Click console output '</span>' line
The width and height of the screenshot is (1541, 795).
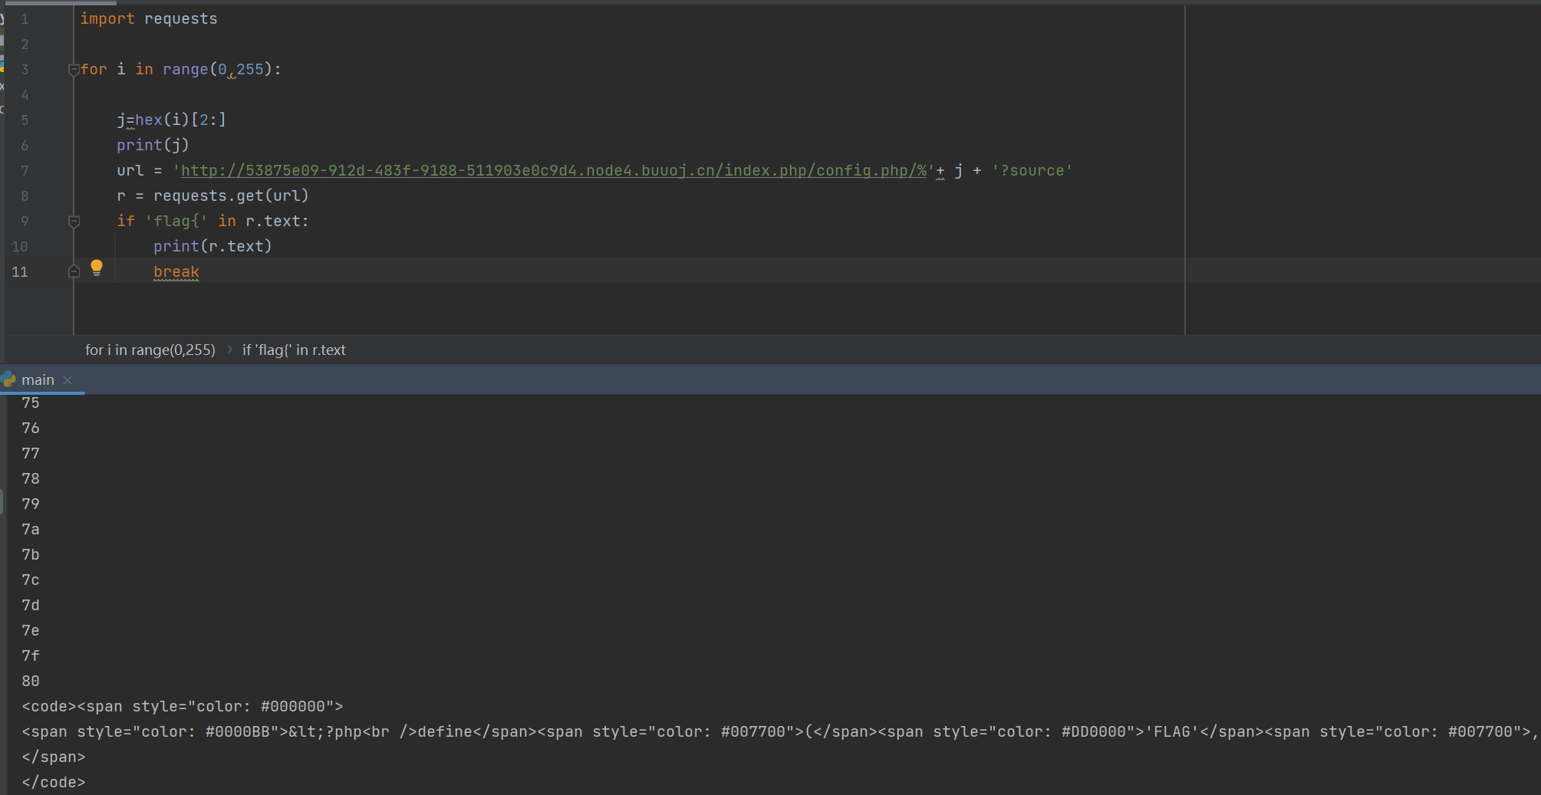[x=54, y=757]
